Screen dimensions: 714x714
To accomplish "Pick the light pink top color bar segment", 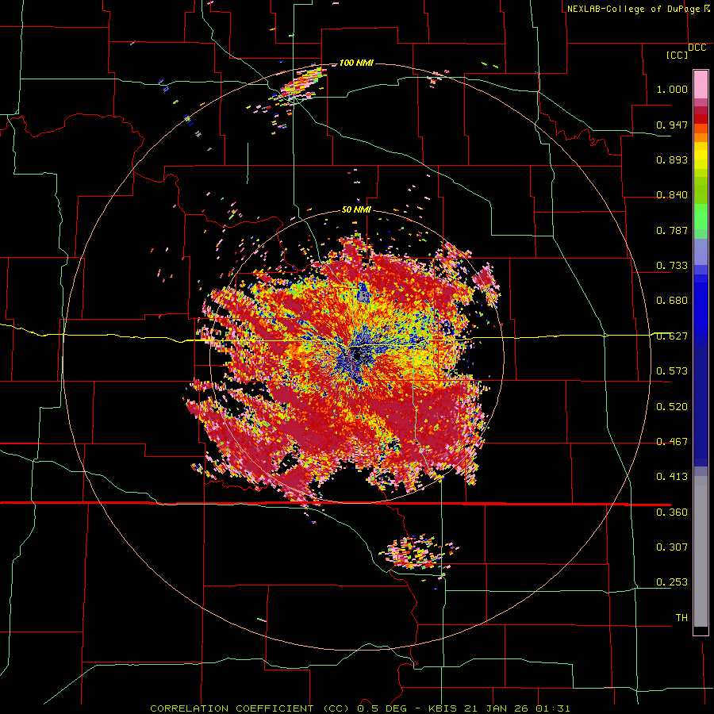I will [701, 85].
